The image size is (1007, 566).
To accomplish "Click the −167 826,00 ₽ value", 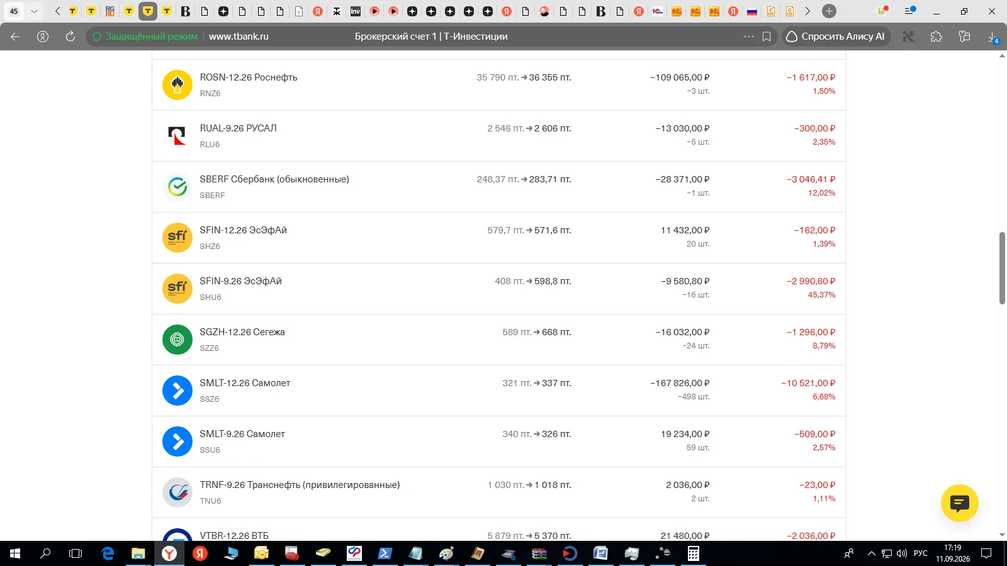I will [680, 383].
